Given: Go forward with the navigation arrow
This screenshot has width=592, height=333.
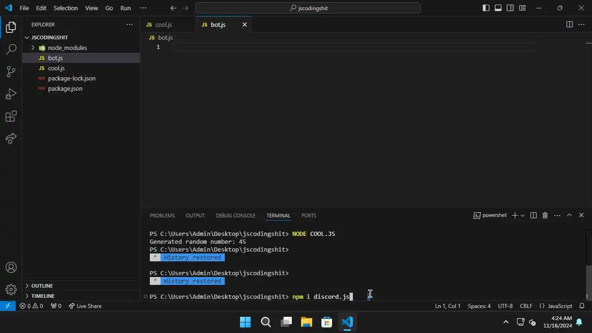Looking at the screenshot, I should pyautogui.click(x=185, y=8).
